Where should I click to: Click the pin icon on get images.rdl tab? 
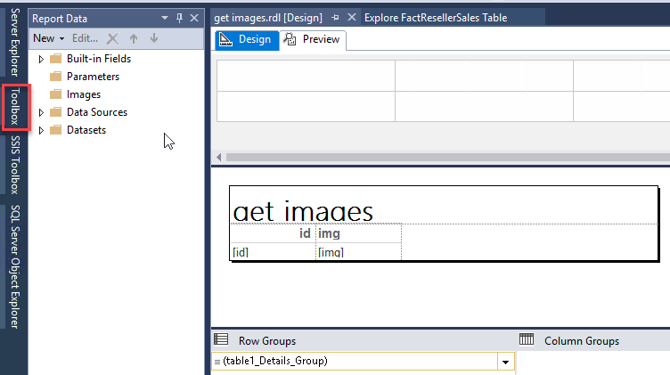pyautogui.click(x=335, y=18)
